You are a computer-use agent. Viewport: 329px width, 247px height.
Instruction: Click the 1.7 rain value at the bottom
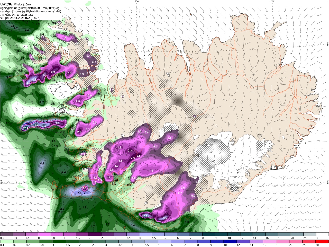pyautogui.click(x=93, y=226)
